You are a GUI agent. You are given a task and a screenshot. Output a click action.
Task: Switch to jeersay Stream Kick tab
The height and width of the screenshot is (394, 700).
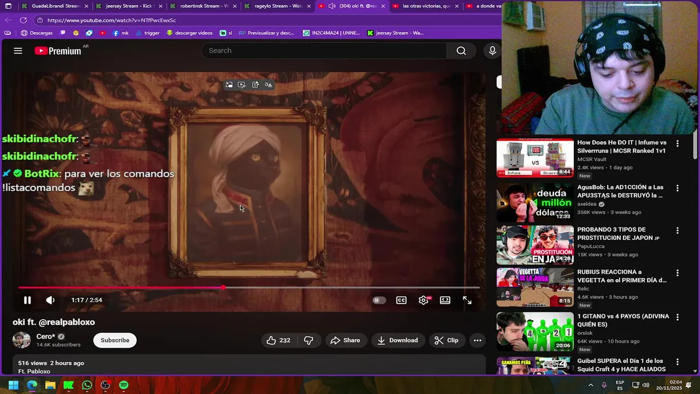(x=130, y=6)
